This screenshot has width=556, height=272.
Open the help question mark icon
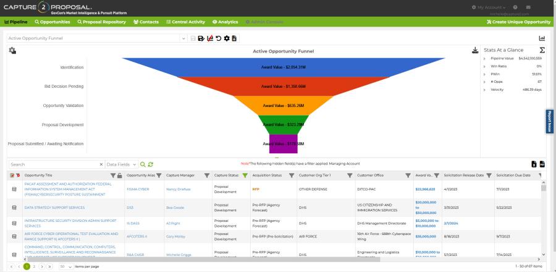[515, 7]
